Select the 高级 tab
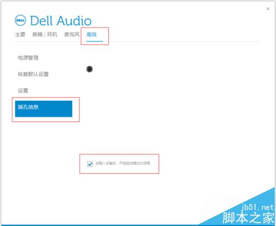Viewport: 276px width, 226px height. 92,34
